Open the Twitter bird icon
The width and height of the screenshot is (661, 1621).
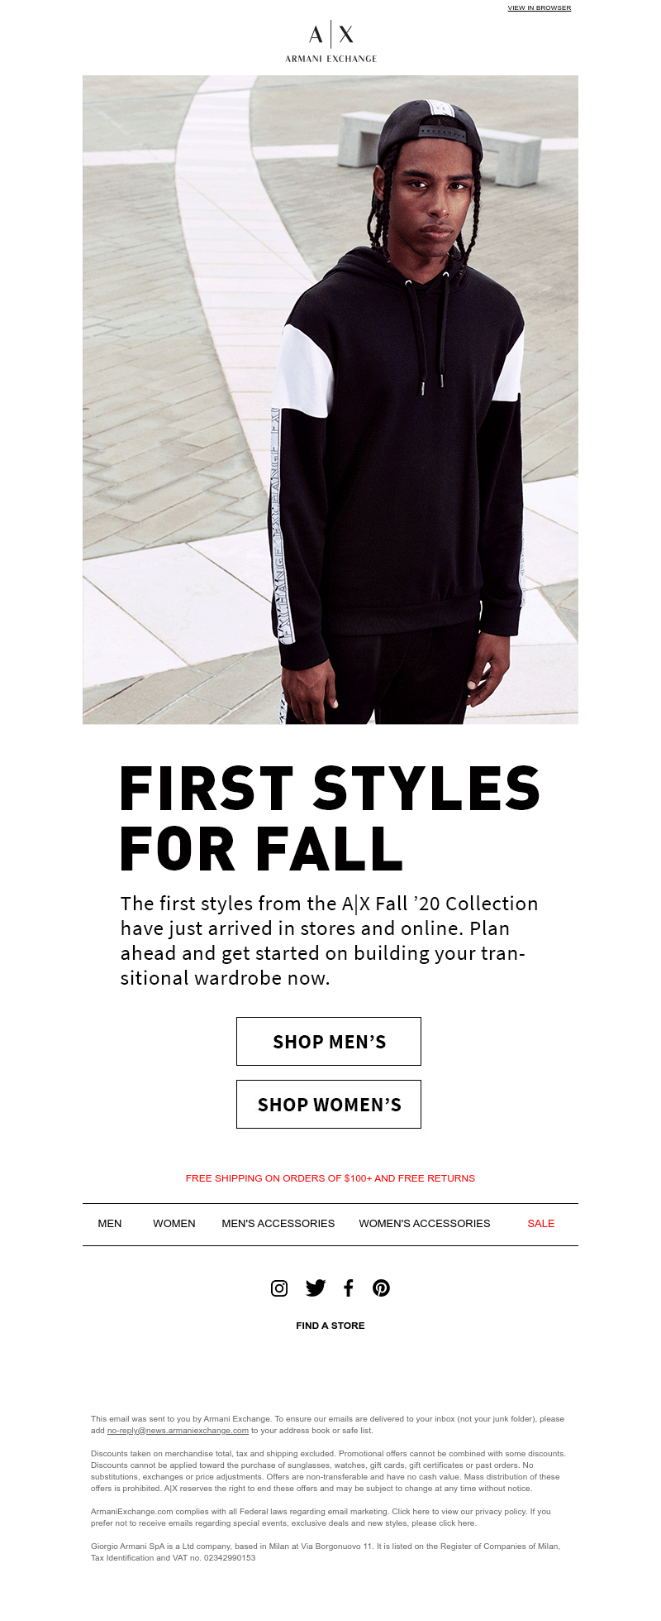(x=316, y=1288)
